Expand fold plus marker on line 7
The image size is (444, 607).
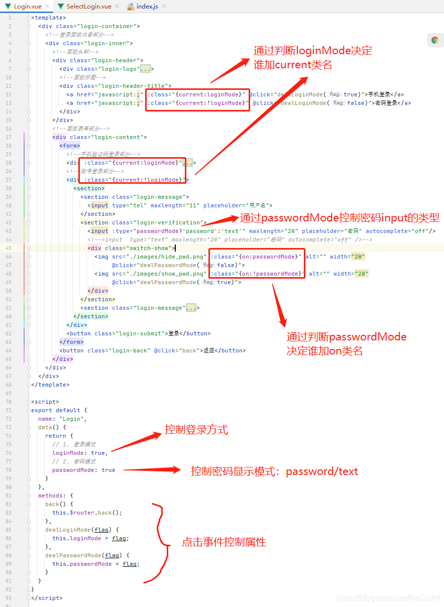(28, 69)
